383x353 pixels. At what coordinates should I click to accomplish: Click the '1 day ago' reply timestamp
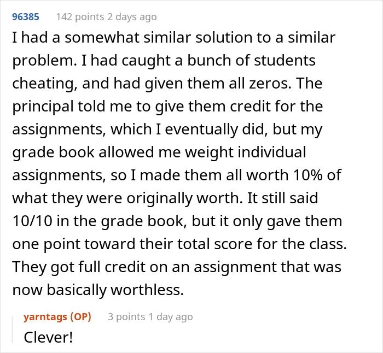[x=171, y=317]
